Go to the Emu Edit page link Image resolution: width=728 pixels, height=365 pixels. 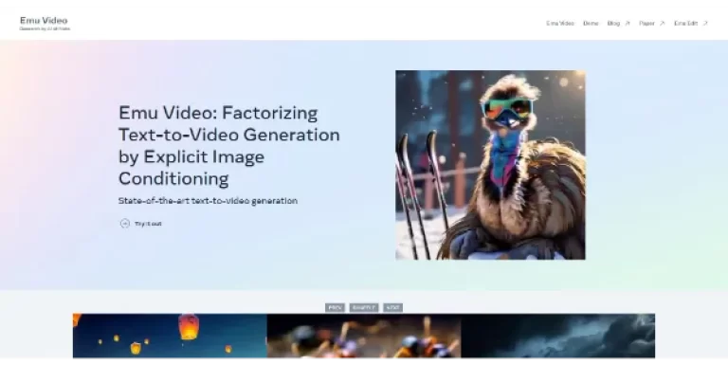pyautogui.click(x=685, y=23)
